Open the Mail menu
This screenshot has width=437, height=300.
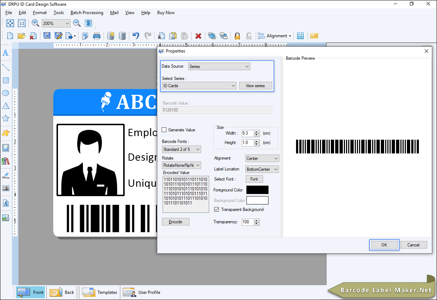click(x=115, y=13)
